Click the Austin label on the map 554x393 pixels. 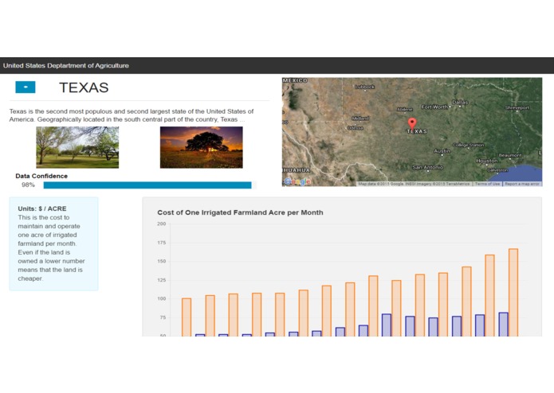click(x=442, y=151)
